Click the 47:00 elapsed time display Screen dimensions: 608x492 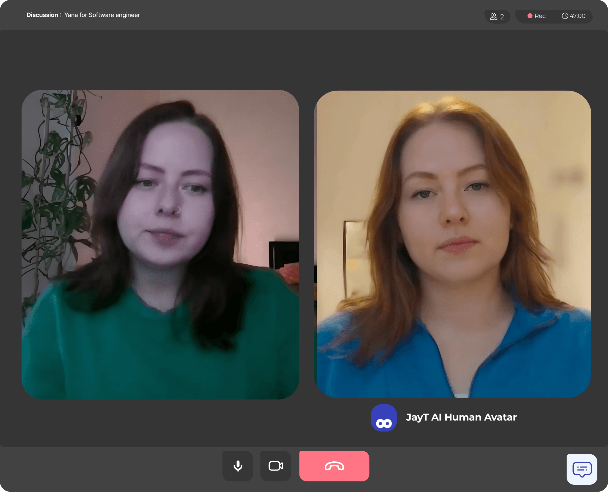pos(577,16)
